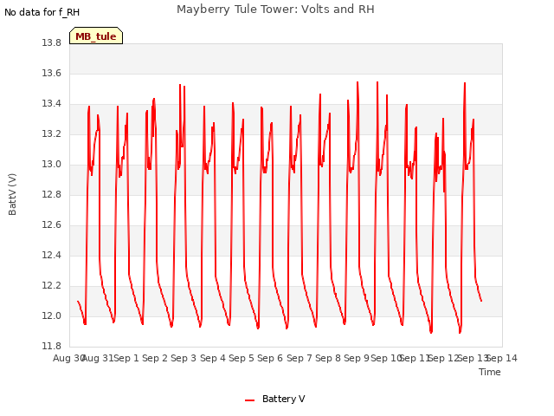554x416 pixels.
Task: Click the 13.2 y-axis tick label
Action: click(x=52, y=134)
